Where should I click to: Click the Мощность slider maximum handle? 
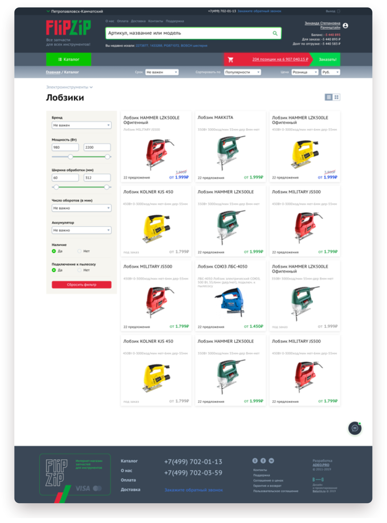tap(107, 157)
